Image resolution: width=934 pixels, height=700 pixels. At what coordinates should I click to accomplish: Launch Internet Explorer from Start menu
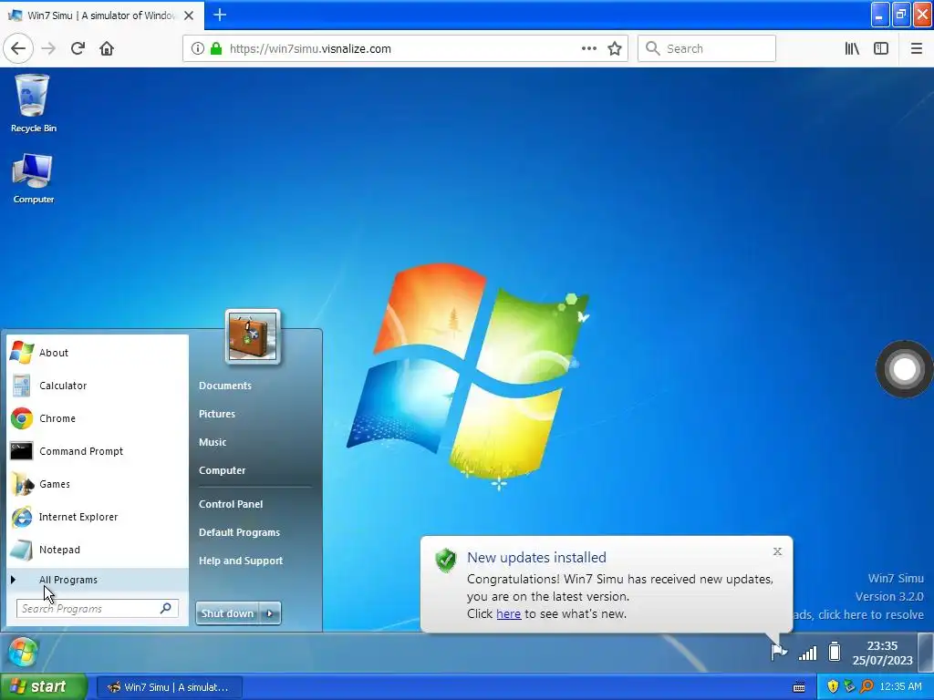98,517
